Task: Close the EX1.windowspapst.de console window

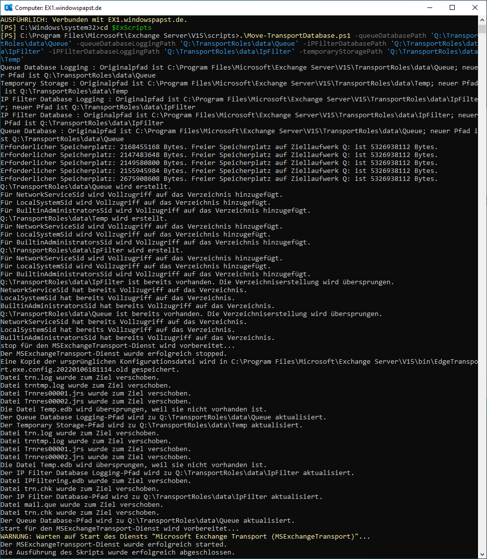Action: (475, 7)
